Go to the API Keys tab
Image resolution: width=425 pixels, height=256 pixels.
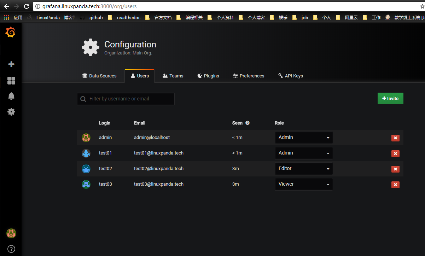(x=291, y=76)
